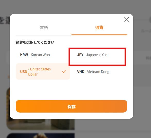Click the dimmed search field left of the dialog

click(x=8, y=58)
